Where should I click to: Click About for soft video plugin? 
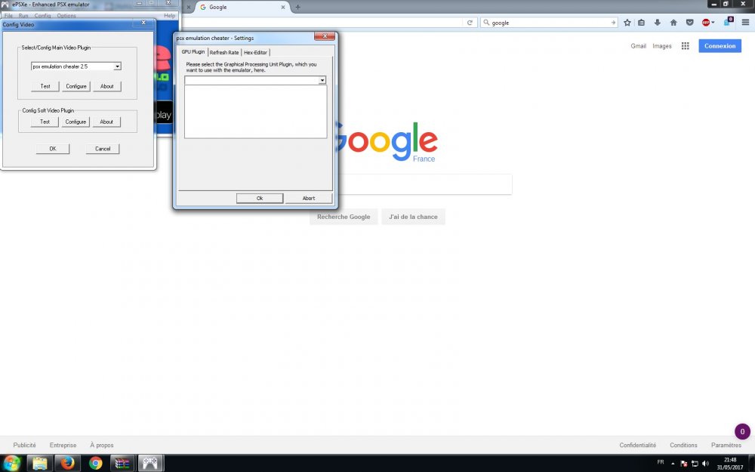[x=106, y=122]
